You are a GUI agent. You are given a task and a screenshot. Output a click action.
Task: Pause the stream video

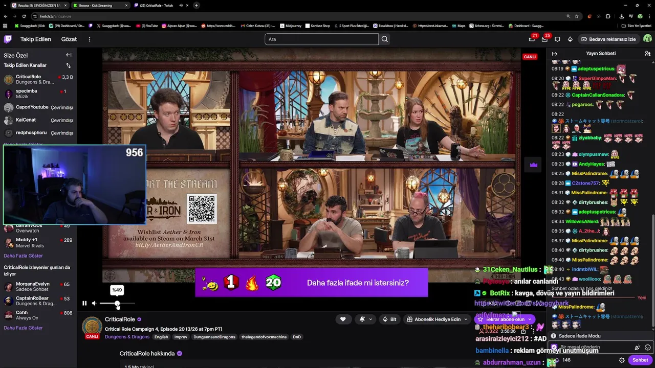click(84, 303)
